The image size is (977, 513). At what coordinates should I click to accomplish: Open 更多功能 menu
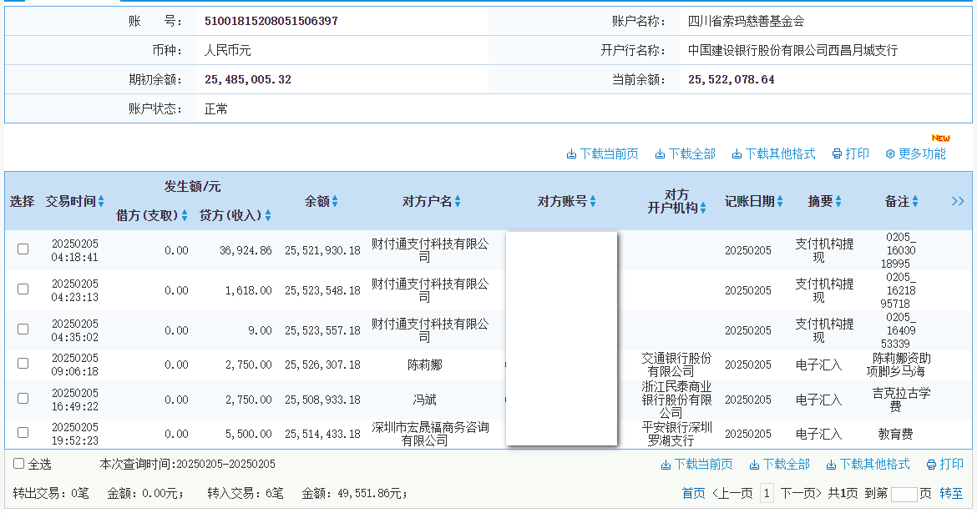(x=922, y=153)
